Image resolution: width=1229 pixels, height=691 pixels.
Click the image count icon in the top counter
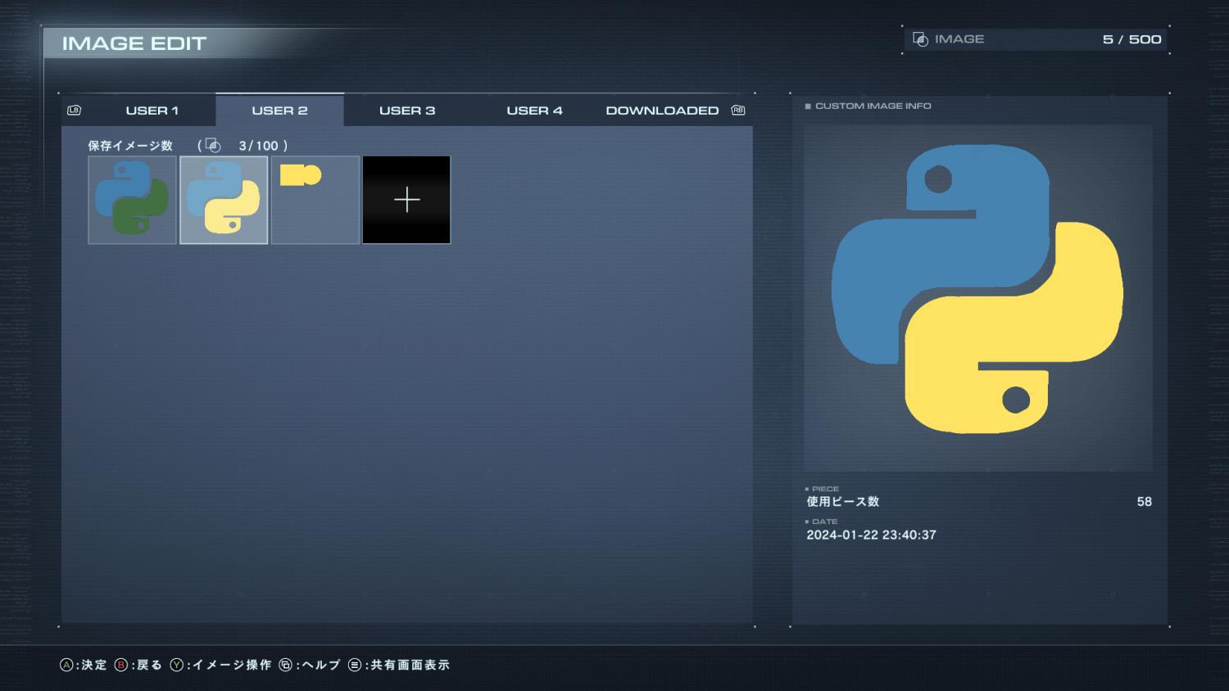point(920,39)
